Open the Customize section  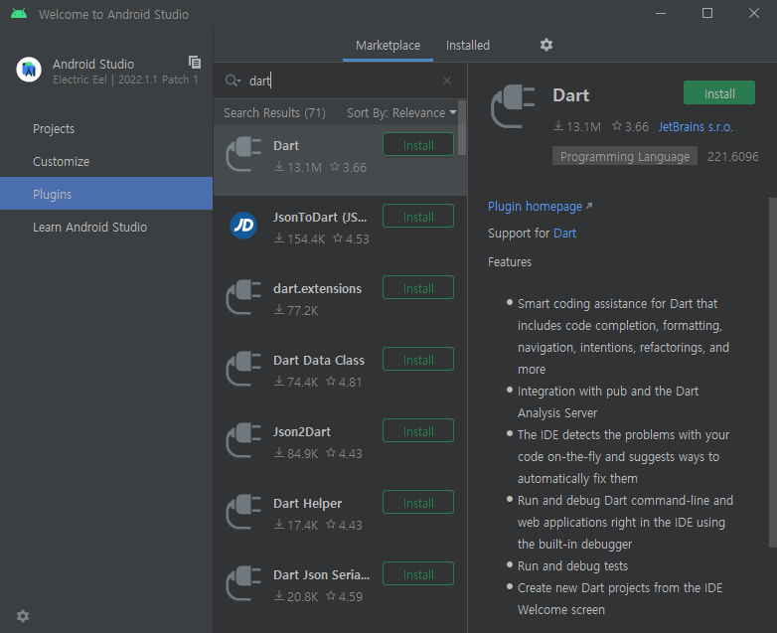click(x=106, y=162)
